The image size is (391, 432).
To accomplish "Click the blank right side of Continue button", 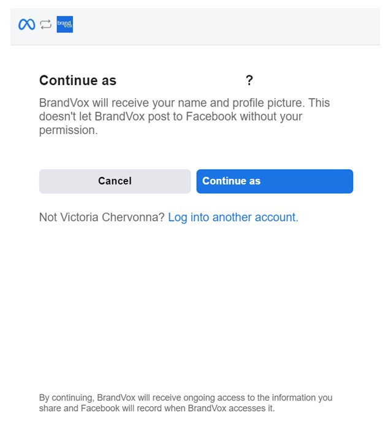I will coord(306,181).
